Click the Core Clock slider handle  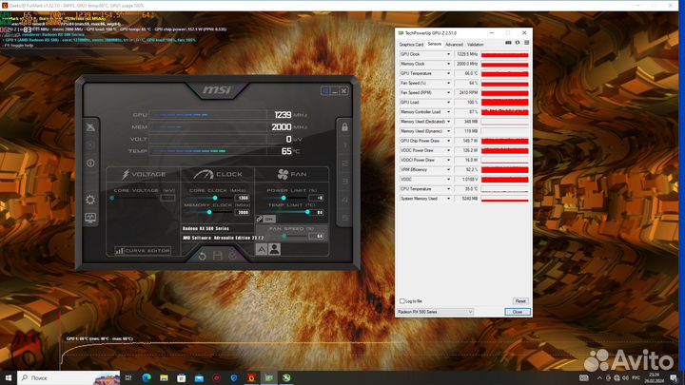[215, 198]
